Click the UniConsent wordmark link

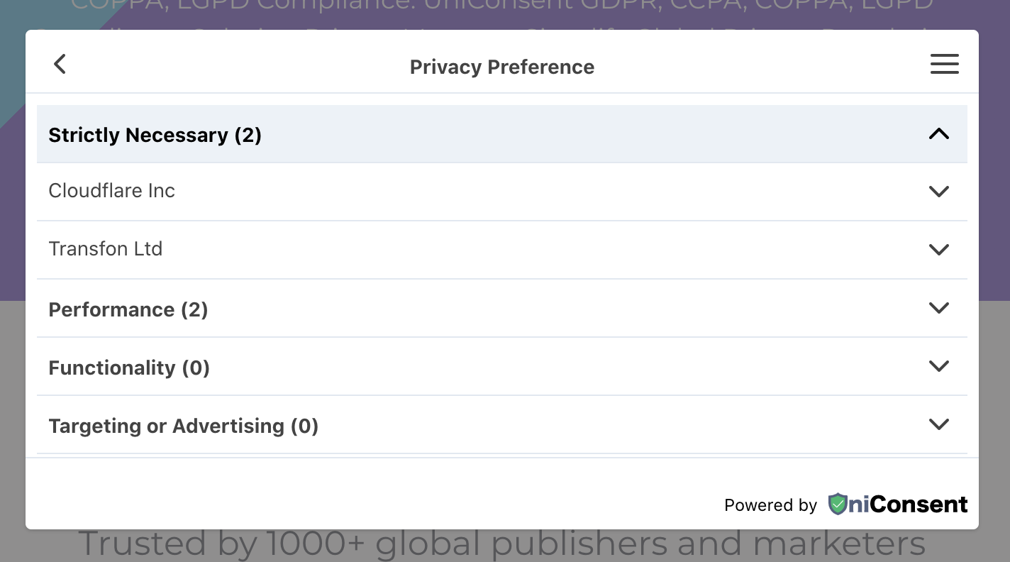pyautogui.click(x=908, y=505)
